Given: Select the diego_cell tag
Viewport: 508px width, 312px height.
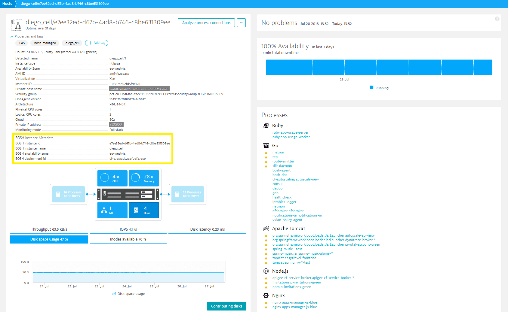Looking at the screenshot, I should tap(72, 43).
